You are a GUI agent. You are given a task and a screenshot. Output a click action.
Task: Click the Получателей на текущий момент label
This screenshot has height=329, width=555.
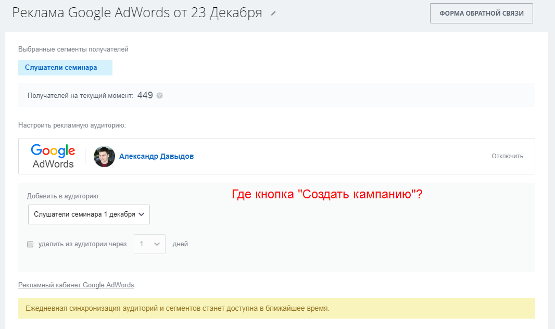coord(80,95)
